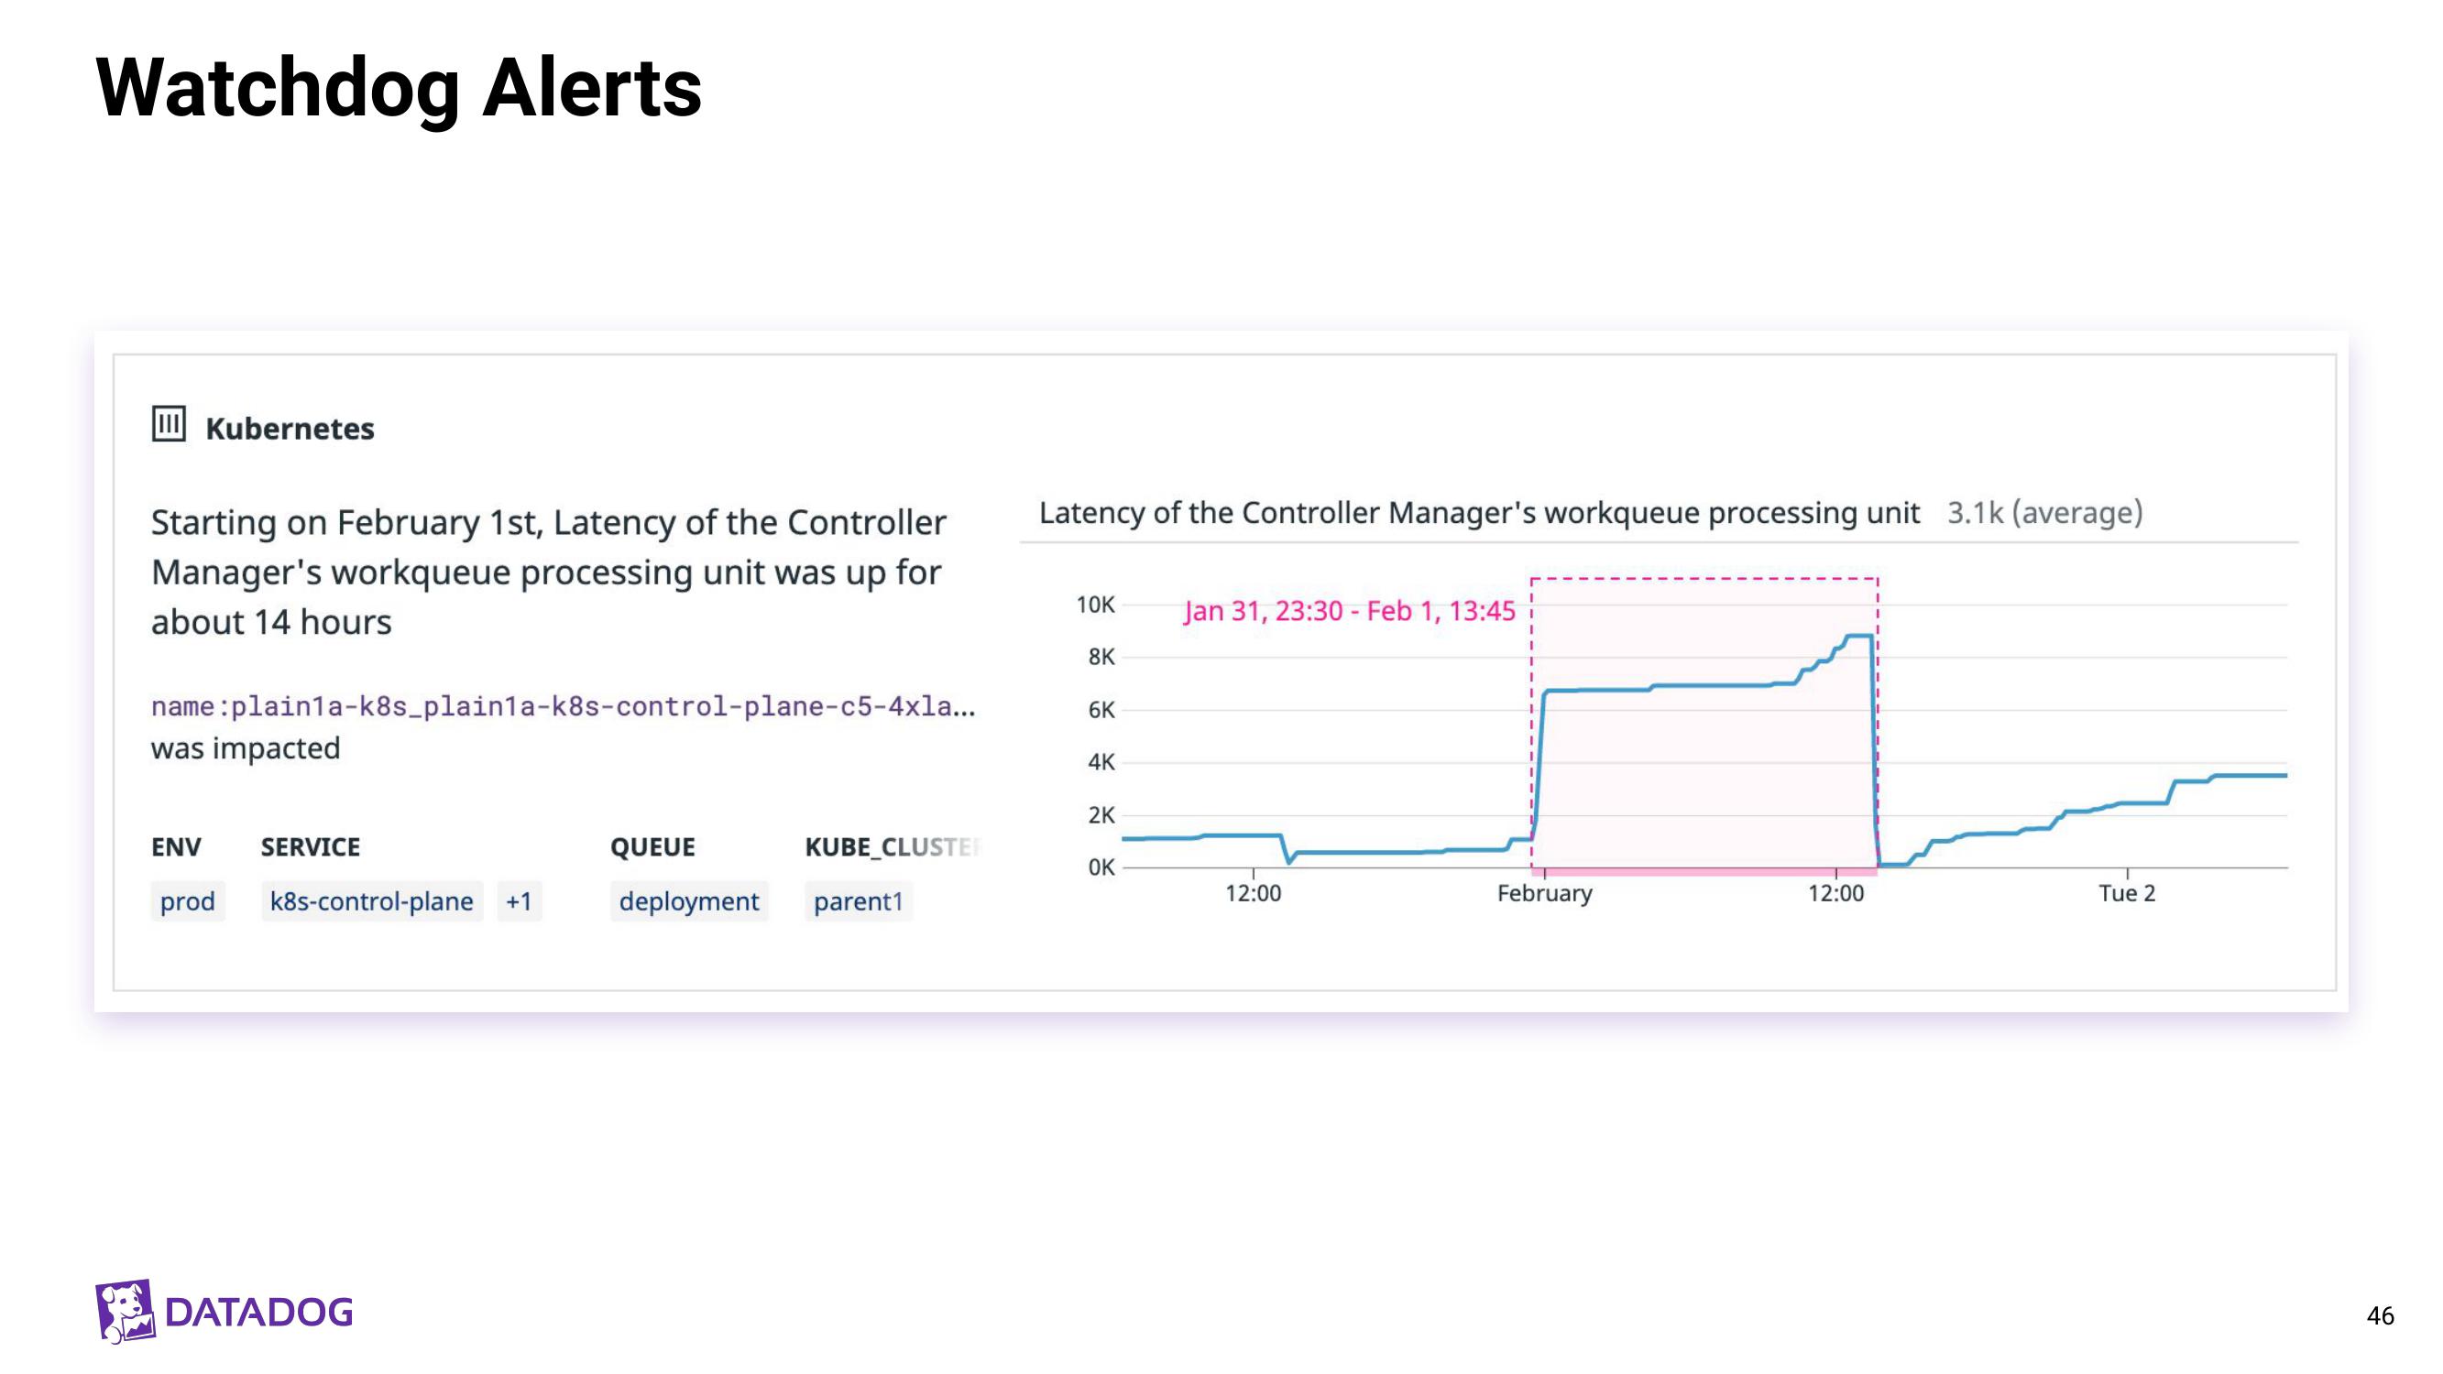This screenshot has width=2443, height=1374.
Task: Click the Jan 31, 23:30 - Feb 1, 13:45 label
Action: pyautogui.click(x=1350, y=611)
